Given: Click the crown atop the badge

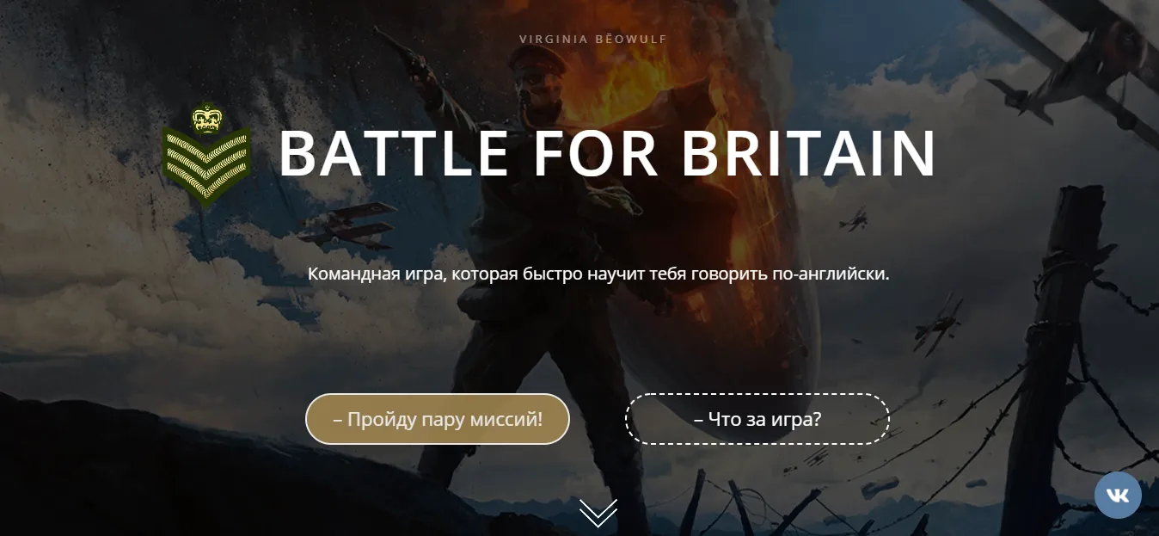Looking at the screenshot, I should coord(206,118).
